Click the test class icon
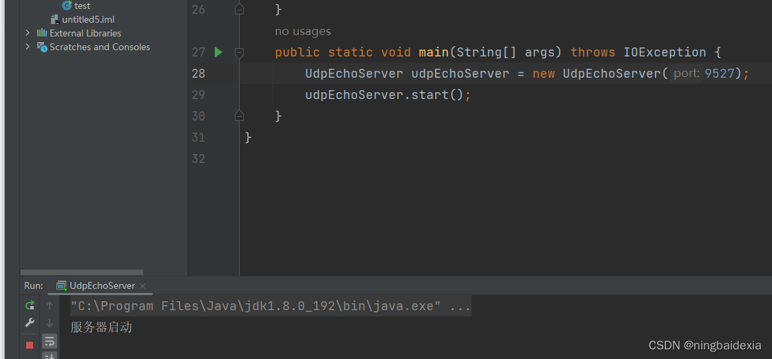The image size is (772, 359). [x=67, y=6]
